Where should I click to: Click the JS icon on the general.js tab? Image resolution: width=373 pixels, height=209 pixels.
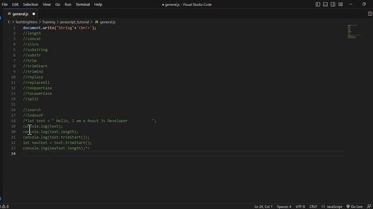pyautogui.click(x=9, y=14)
